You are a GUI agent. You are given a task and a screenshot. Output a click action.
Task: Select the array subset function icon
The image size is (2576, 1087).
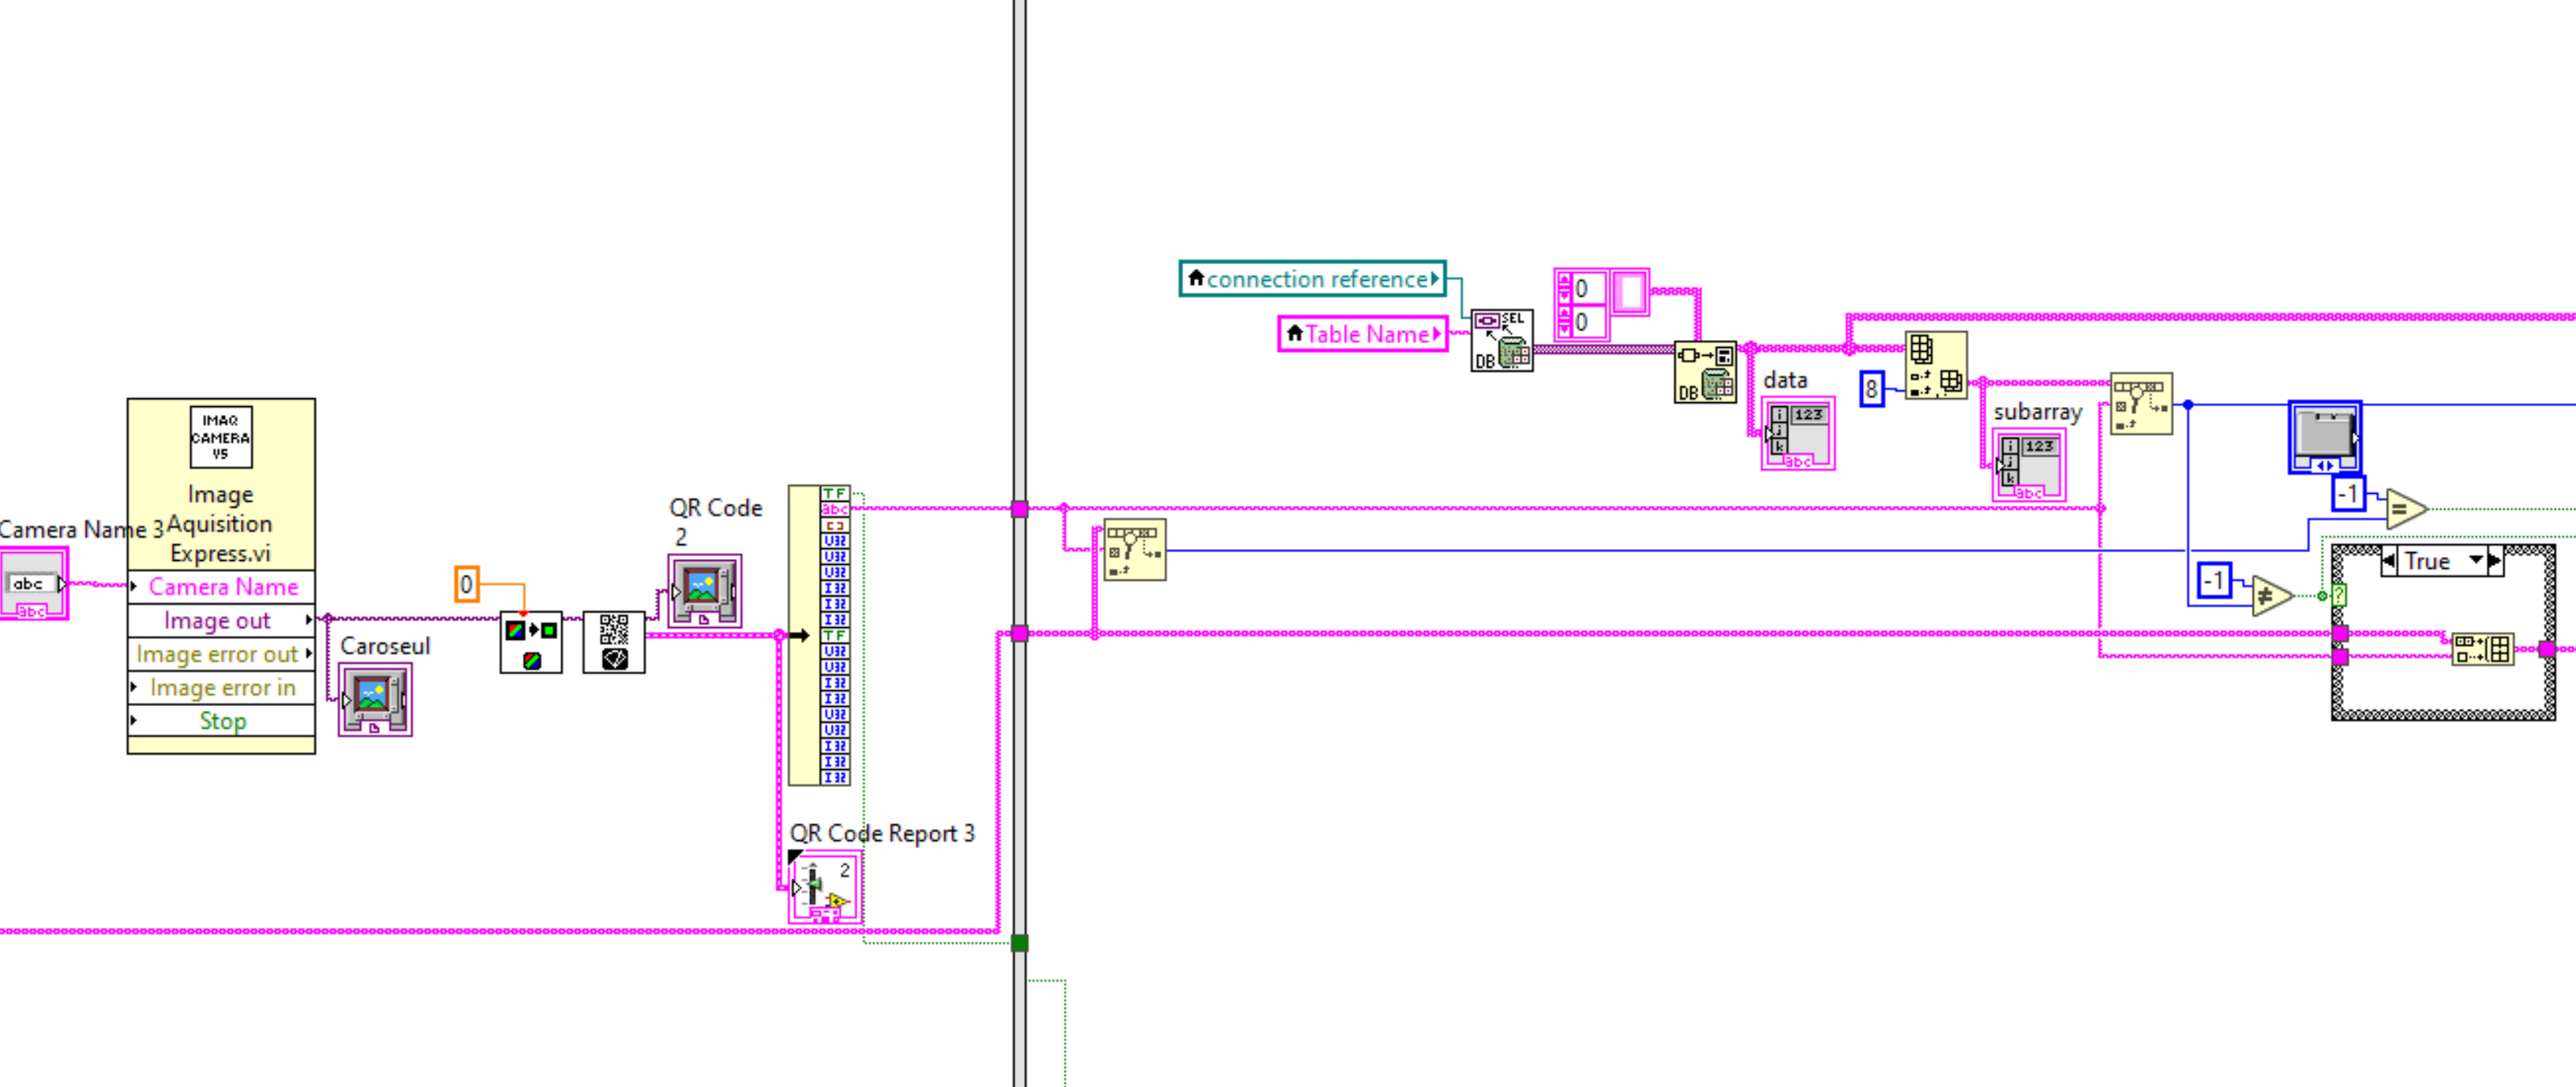tap(1935, 366)
